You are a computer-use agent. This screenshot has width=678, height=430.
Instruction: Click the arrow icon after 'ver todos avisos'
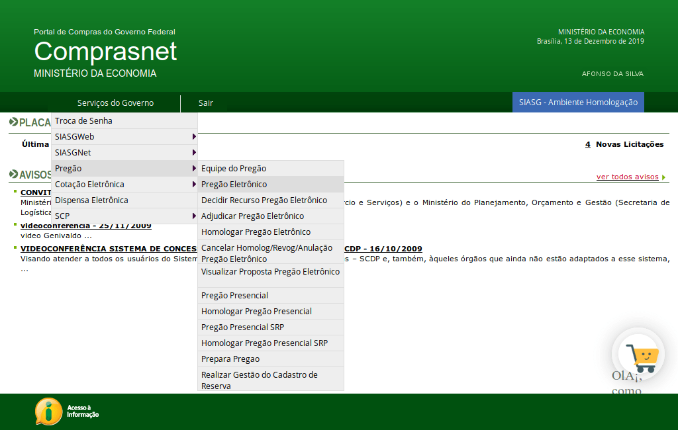[663, 177]
